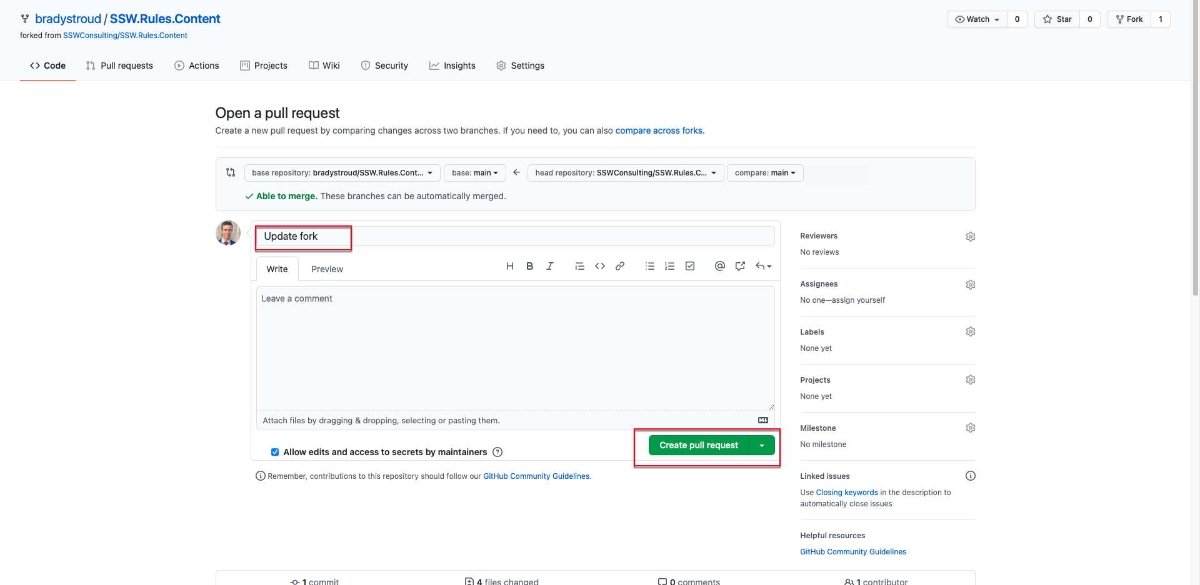1200x585 pixels.
Task: Reference an issue or pull request icon
Action: pos(740,266)
